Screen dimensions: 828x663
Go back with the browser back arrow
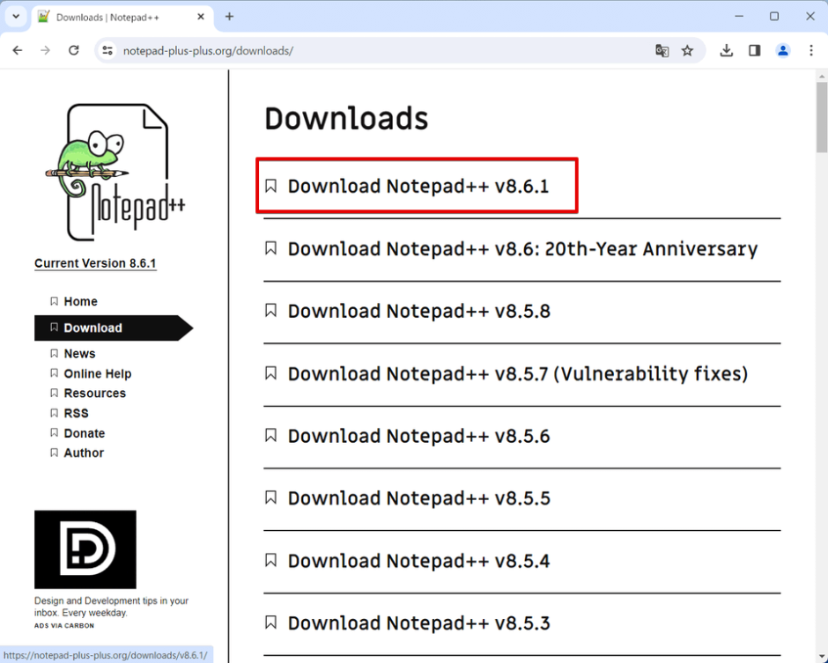pos(18,50)
